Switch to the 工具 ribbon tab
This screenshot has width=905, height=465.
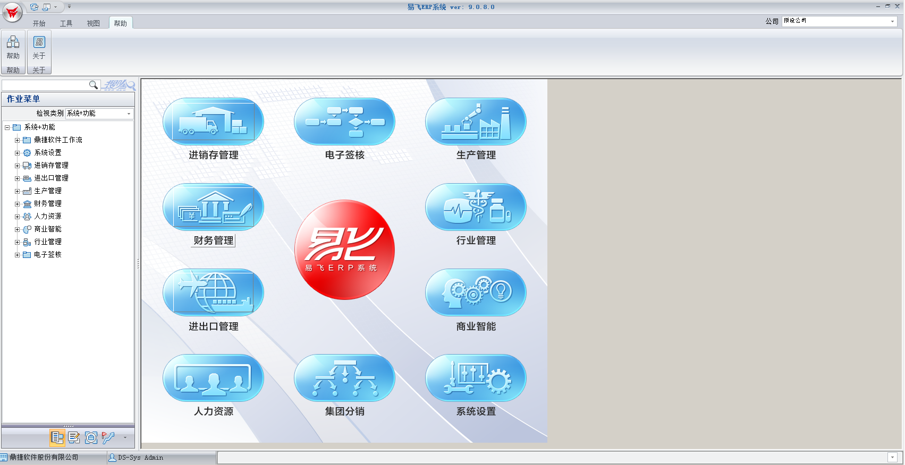coord(66,23)
